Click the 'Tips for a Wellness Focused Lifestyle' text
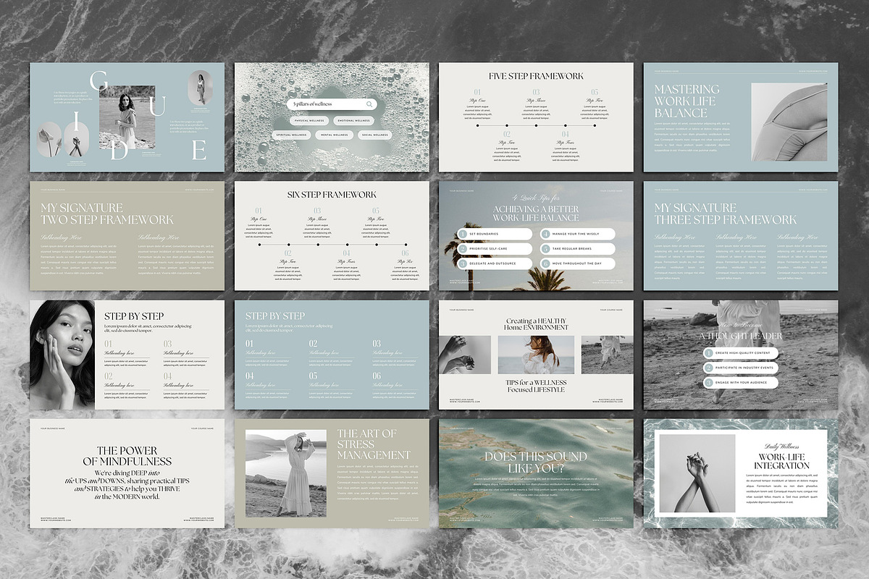This screenshot has width=869, height=579. click(x=536, y=386)
